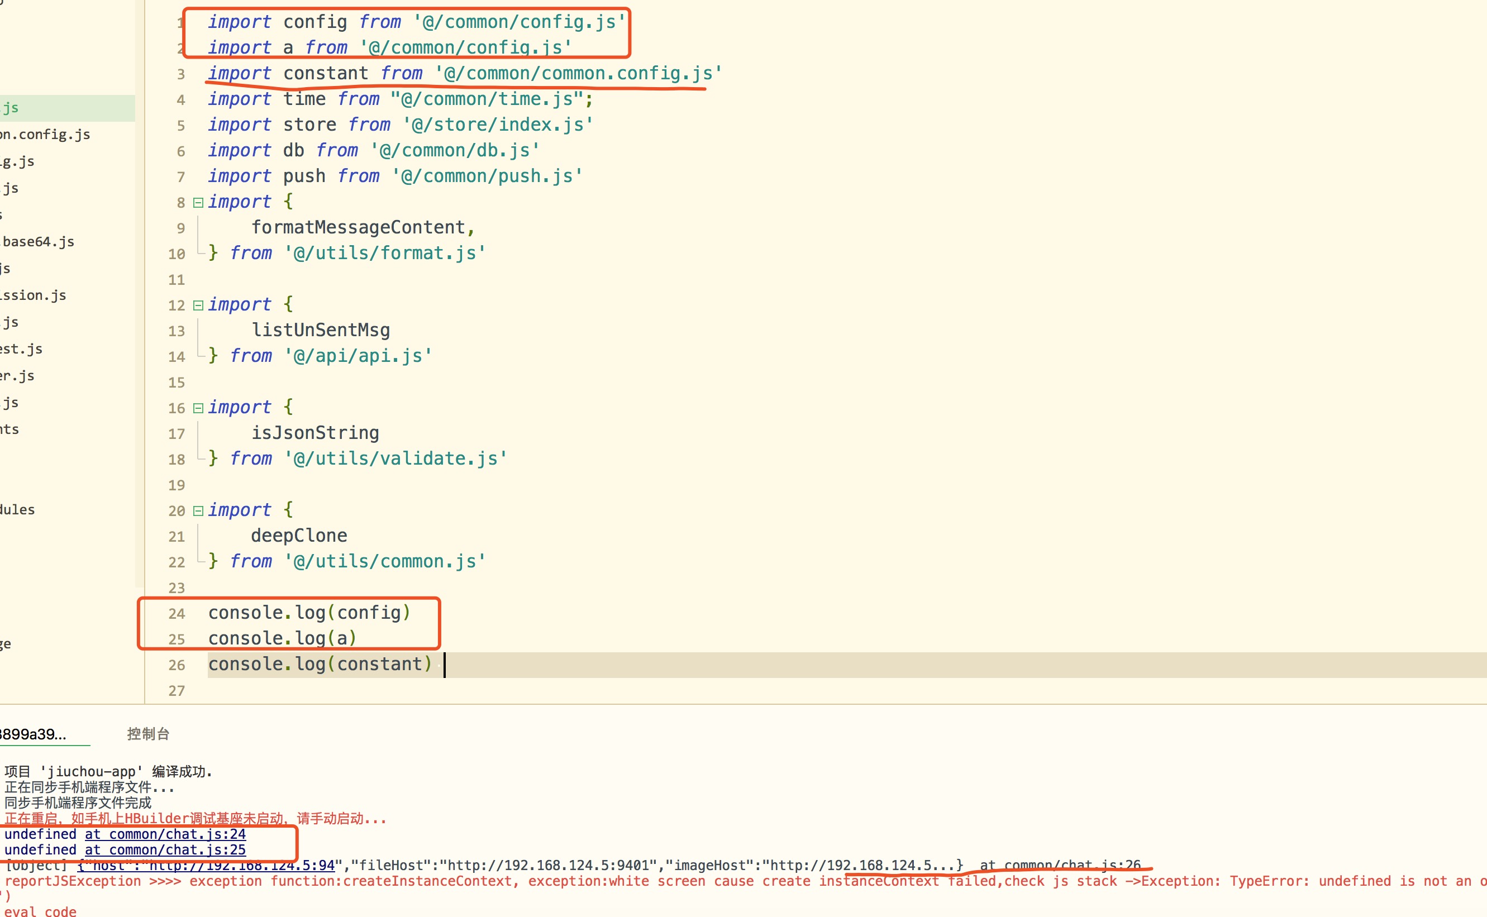
Task: Click the dules folder in file tree
Action: click(17, 509)
